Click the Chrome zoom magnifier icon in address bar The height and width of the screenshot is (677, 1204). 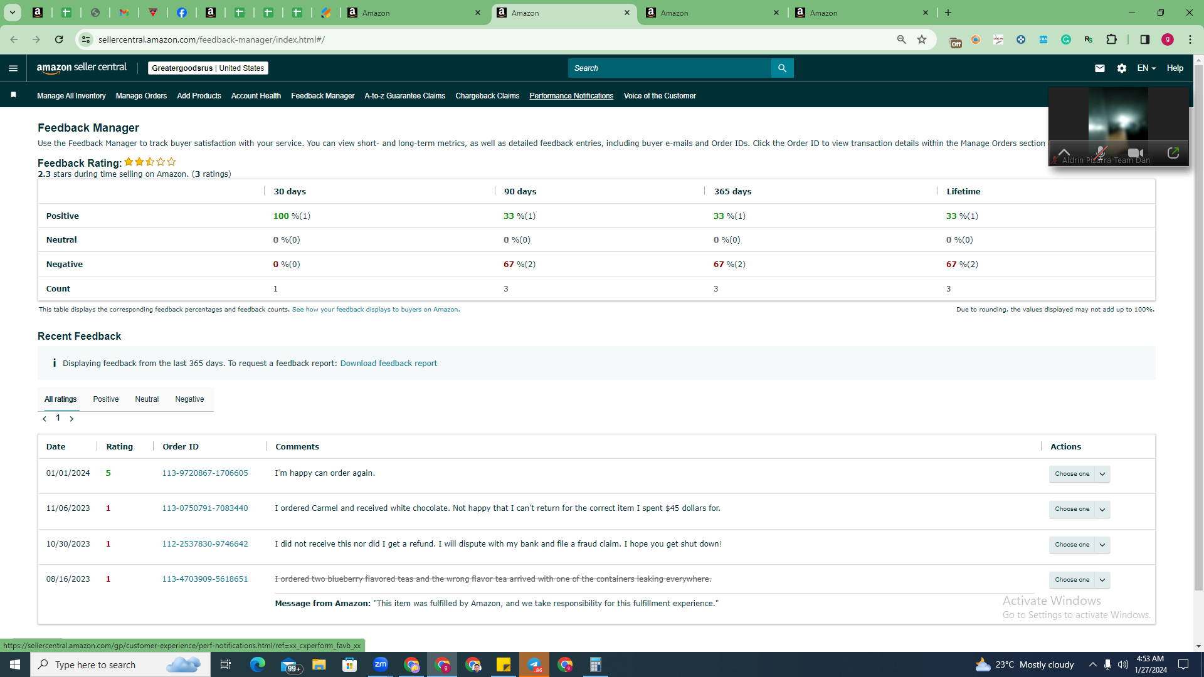coord(902,39)
